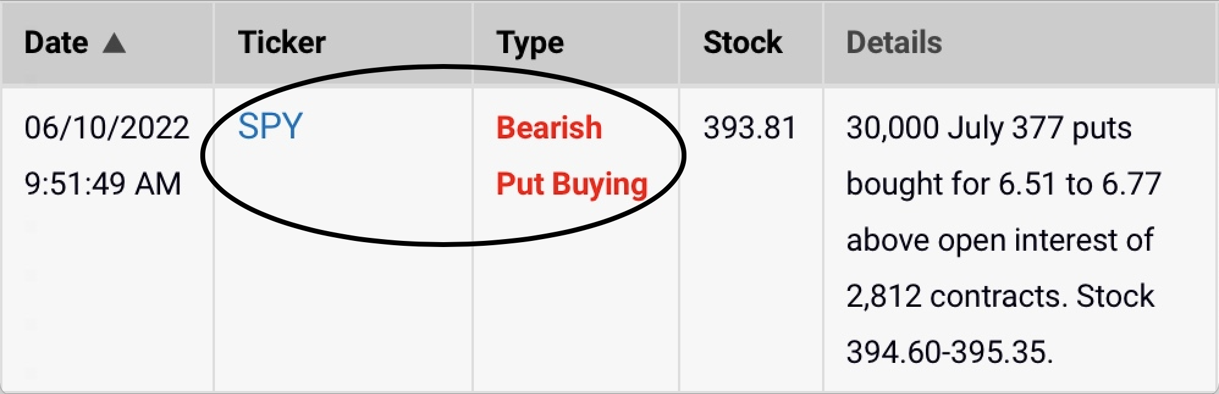The height and width of the screenshot is (394, 1219).
Task: Select the 'above open interest of' line
Action: (1000, 240)
